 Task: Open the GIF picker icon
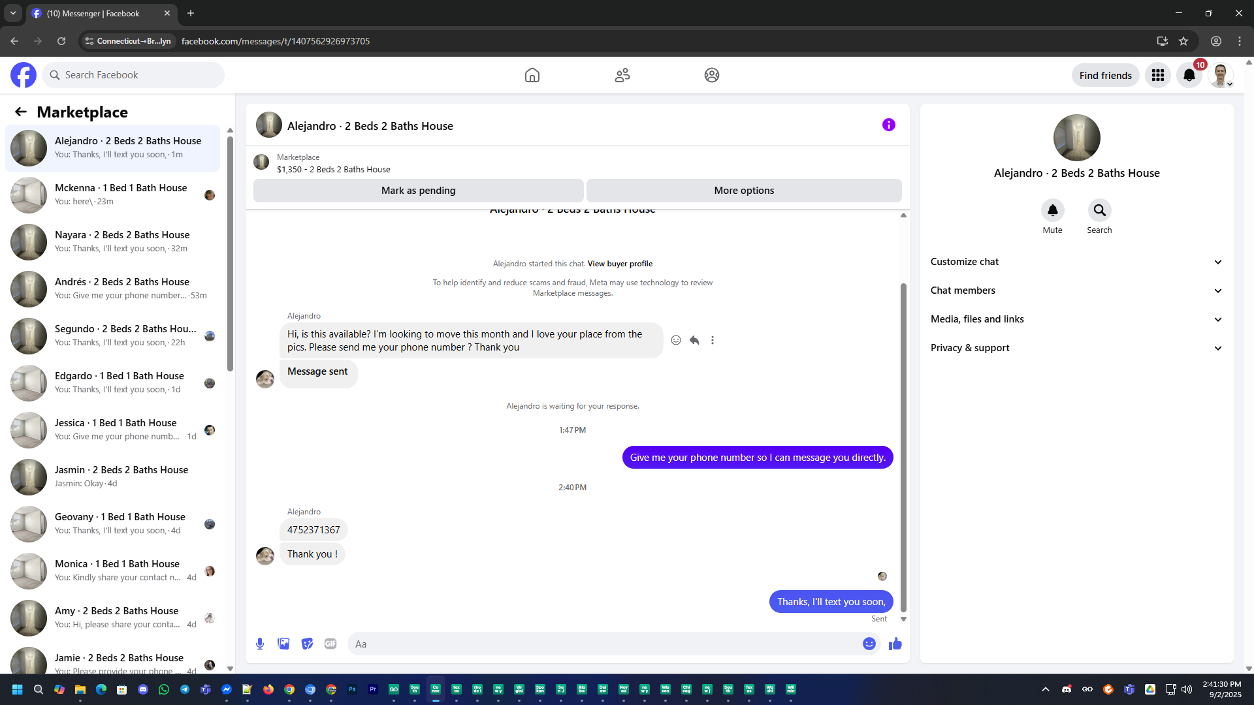(330, 644)
